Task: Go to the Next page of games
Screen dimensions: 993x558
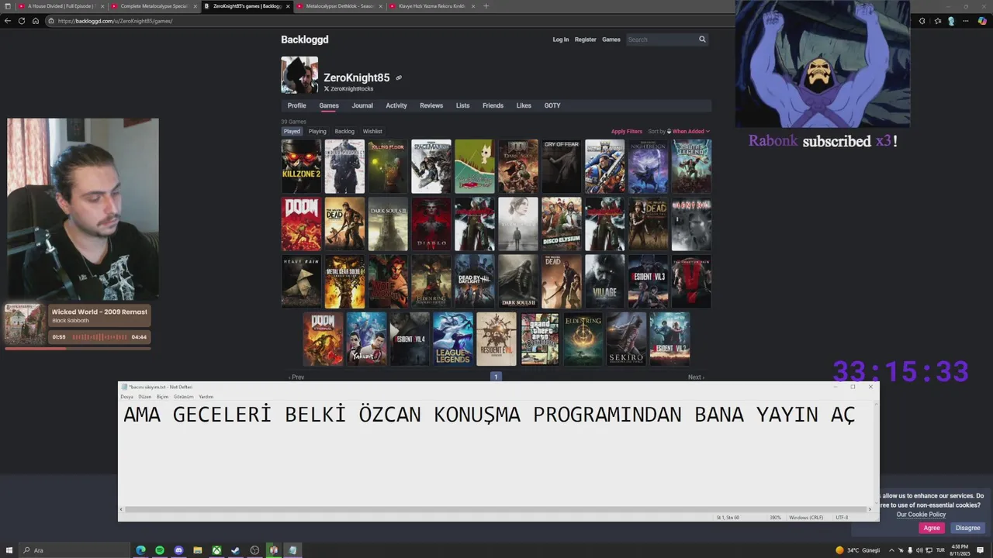Action: [x=696, y=377]
